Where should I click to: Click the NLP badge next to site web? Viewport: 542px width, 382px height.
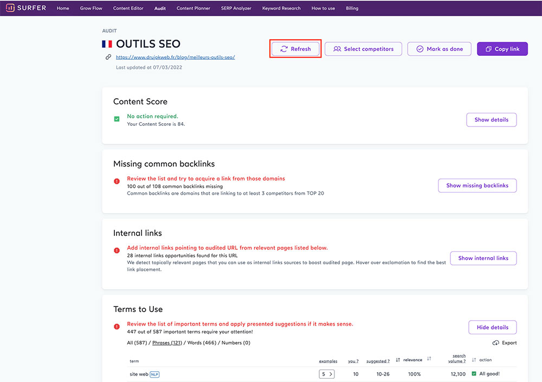pyautogui.click(x=154, y=374)
